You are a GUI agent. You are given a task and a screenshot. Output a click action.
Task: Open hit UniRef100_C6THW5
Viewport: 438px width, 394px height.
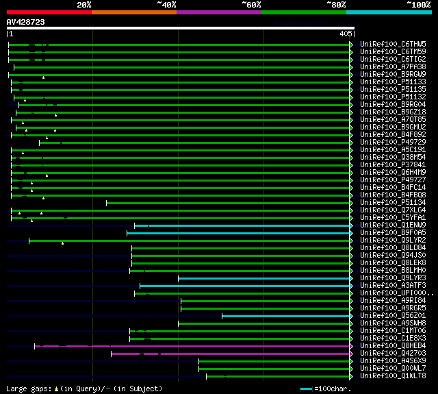393,44
